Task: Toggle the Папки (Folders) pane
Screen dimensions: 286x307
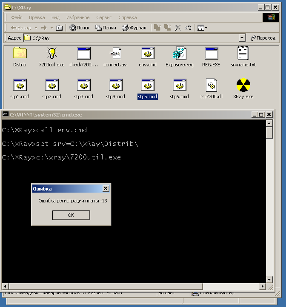Action: coord(106,28)
